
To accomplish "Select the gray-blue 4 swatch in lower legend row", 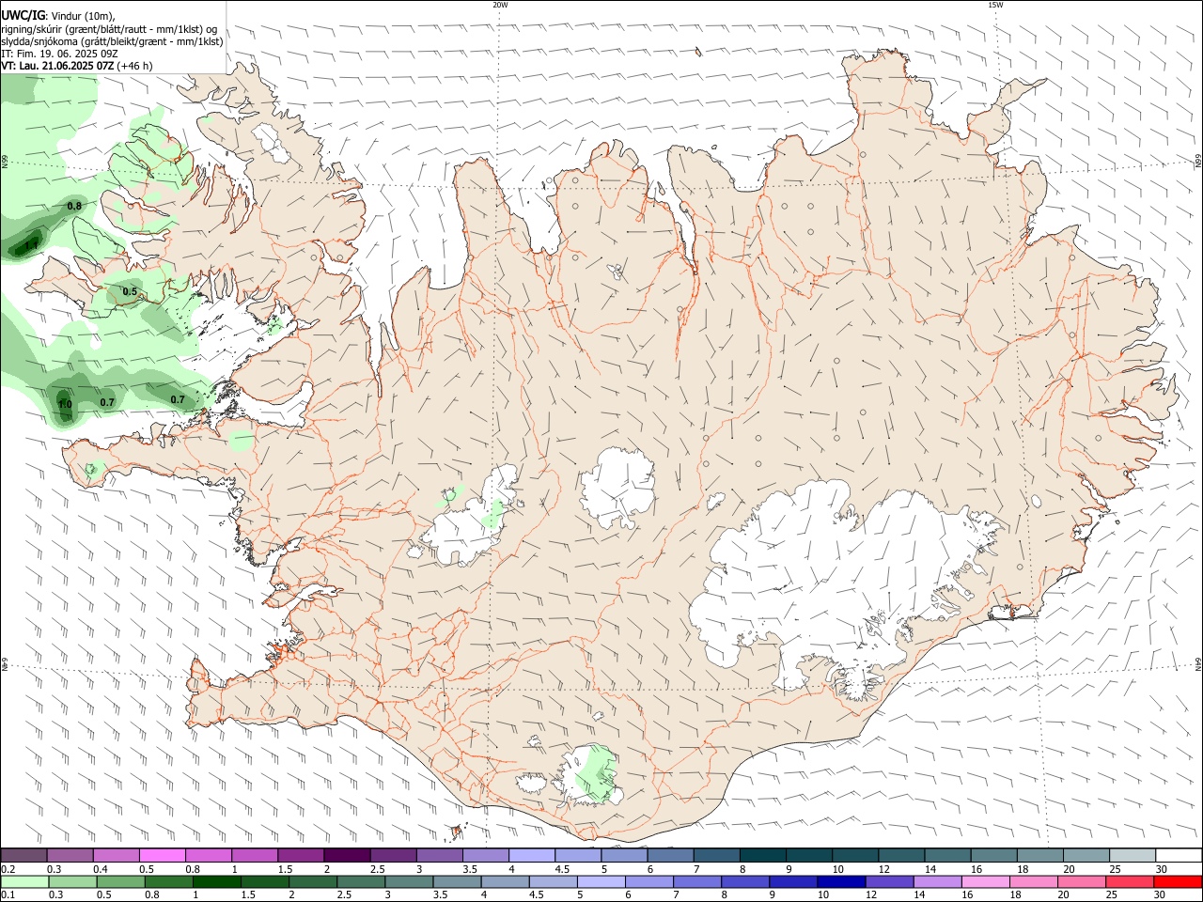I will click(x=505, y=881).
